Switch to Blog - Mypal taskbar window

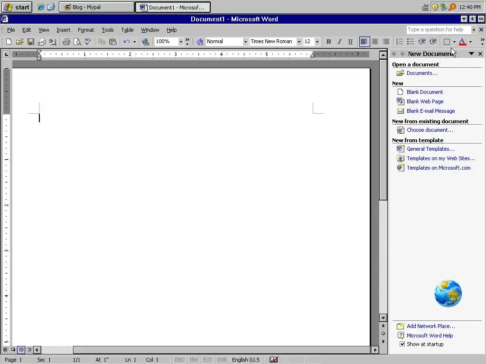coord(97,7)
